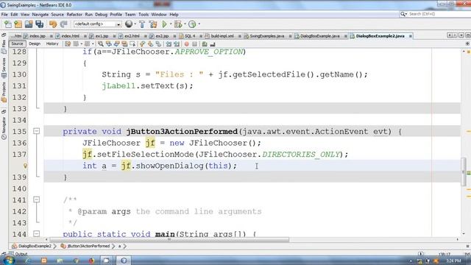Screen dimensions: 471x265
Task: Click the Save All toolbar icon
Action: tap(39, 24)
